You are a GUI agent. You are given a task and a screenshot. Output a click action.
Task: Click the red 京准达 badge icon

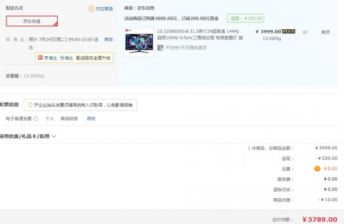(40, 58)
